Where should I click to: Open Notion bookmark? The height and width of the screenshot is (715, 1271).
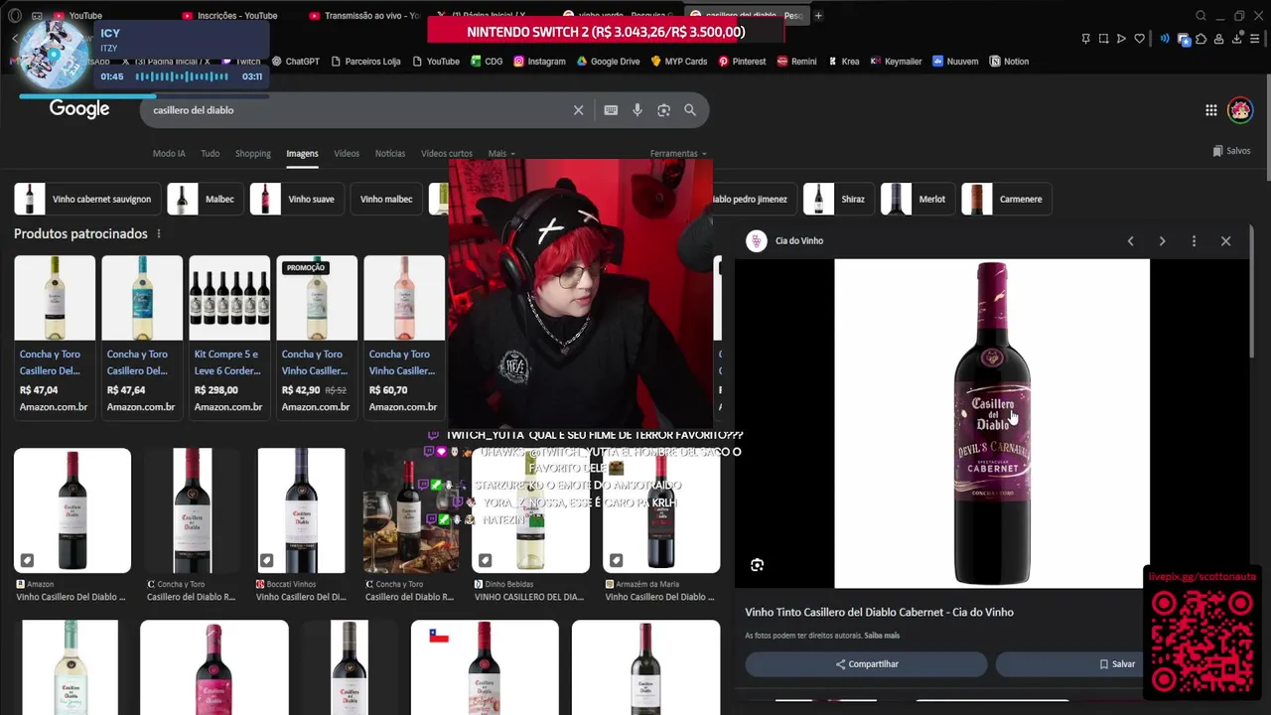click(1009, 62)
